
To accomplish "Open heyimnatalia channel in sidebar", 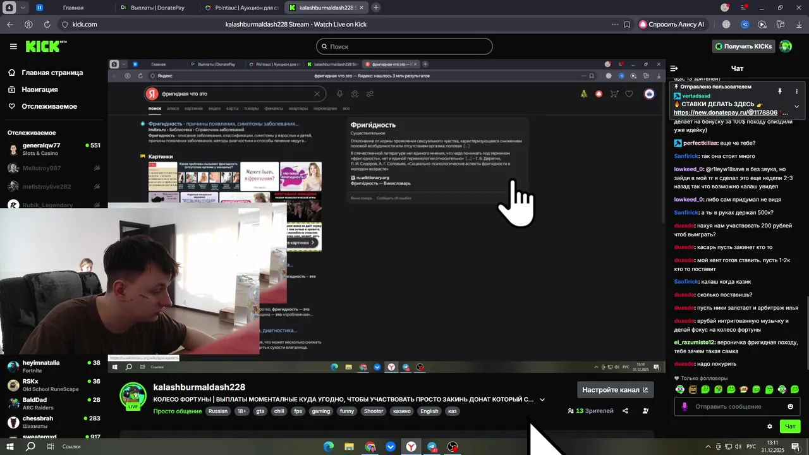I will tap(54, 367).
